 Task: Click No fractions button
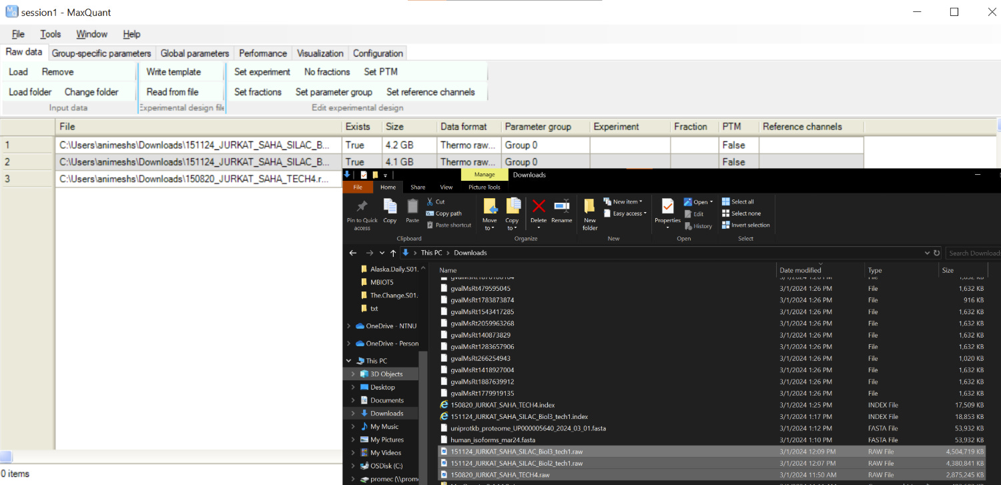click(327, 72)
